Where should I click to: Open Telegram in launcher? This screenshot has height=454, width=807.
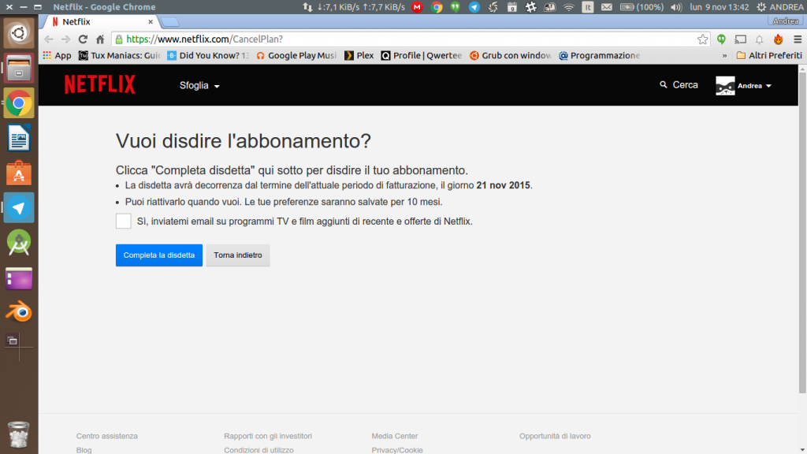pyautogui.click(x=19, y=208)
